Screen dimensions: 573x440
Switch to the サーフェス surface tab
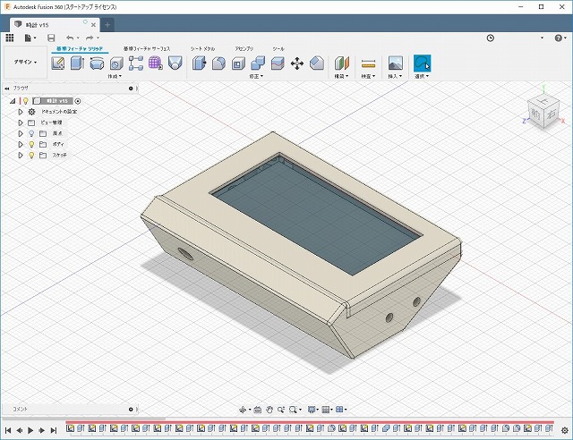click(x=147, y=48)
